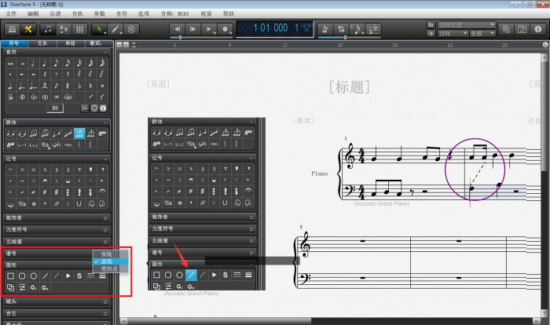Click the B6 pitch field
Viewport: 550px width, 325px height.
(x=55, y=108)
